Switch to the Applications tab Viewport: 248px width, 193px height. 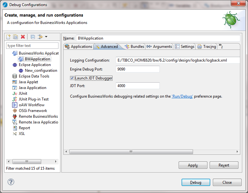point(78,47)
